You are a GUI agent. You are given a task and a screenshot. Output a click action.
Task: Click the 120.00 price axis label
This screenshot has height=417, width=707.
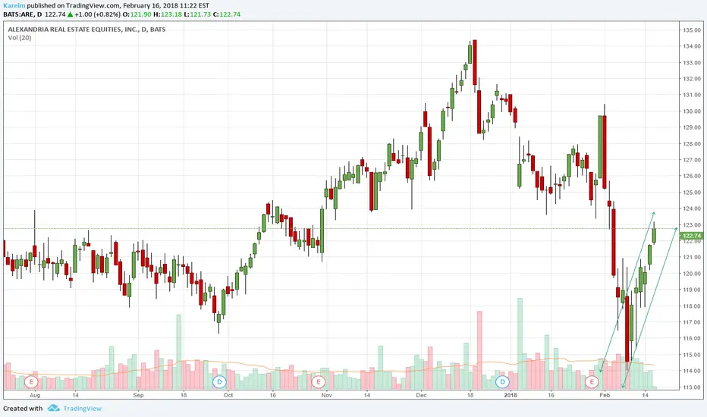coord(692,274)
